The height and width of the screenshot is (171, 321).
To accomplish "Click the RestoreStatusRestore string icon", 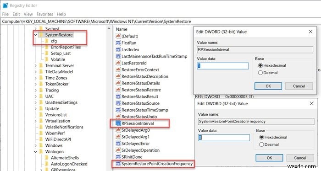I will click(x=118, y=90).
